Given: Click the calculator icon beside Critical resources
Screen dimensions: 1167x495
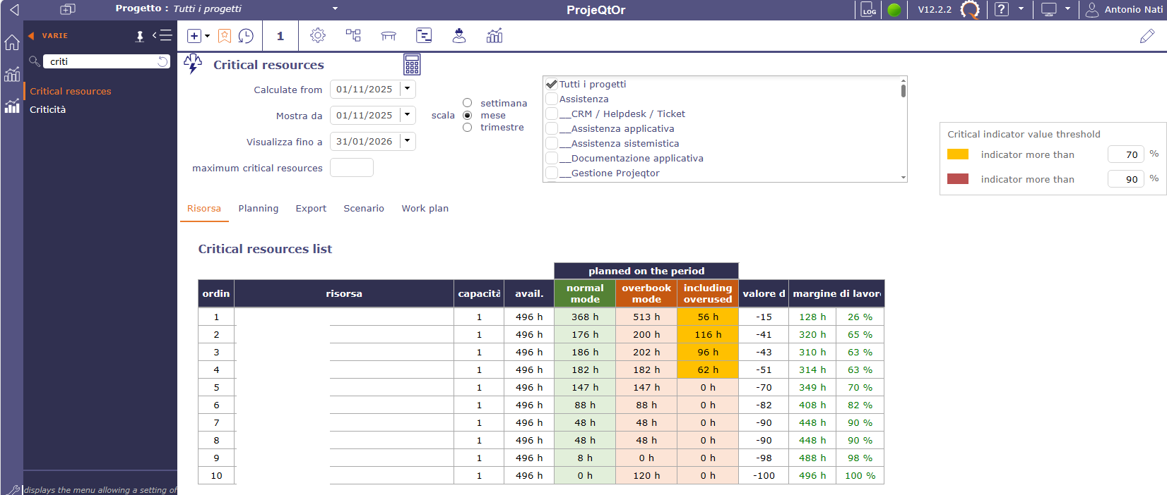Looking at the screenshot, I should point(412,65).
